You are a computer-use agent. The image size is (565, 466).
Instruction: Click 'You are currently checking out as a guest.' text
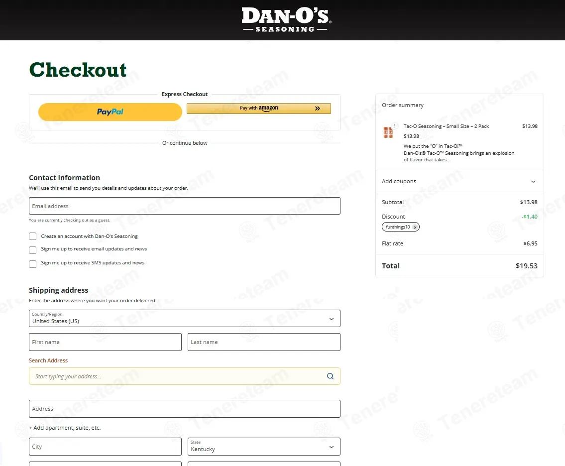click(70, 220)
